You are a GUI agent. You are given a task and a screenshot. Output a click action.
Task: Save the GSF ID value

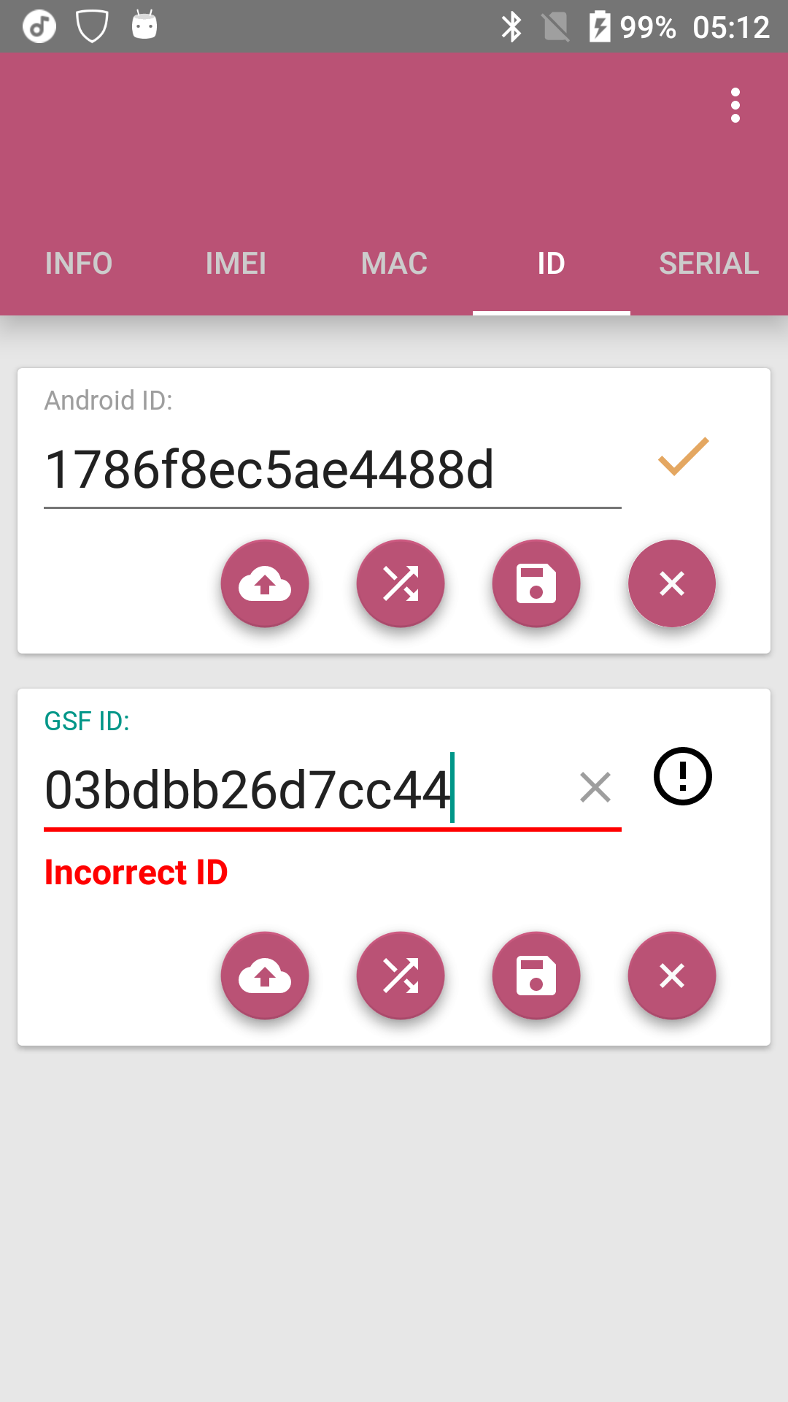(x=536, y=976)
